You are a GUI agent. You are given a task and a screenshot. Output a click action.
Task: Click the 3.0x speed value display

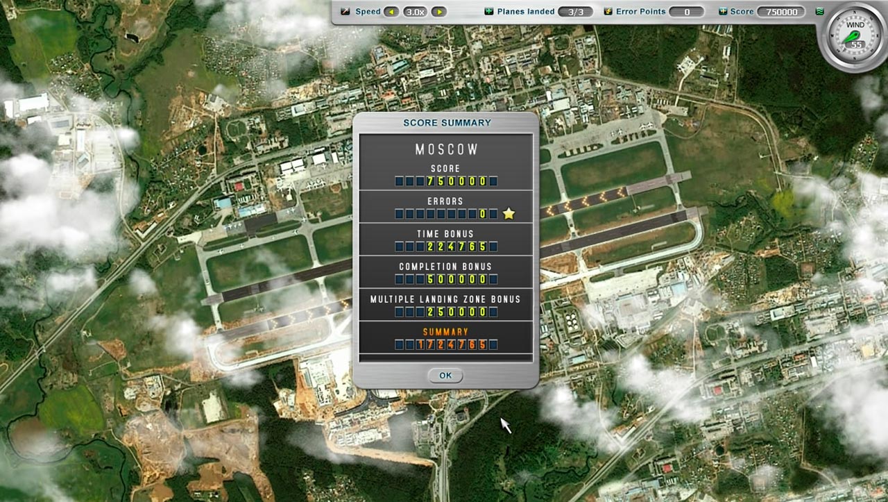pyautogui.click(x=415, y=12)
